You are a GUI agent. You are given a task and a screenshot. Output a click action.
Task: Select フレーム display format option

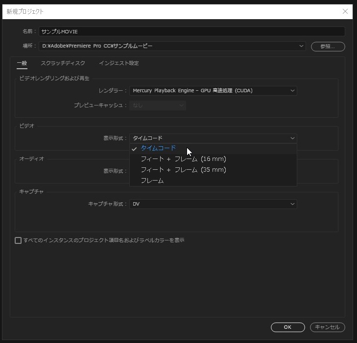click(152, 181)
